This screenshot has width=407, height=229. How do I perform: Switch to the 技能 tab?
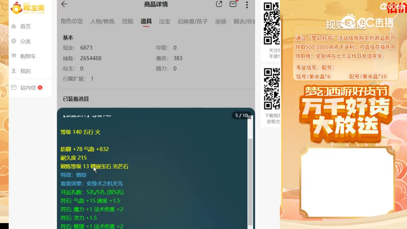point(128,21)
